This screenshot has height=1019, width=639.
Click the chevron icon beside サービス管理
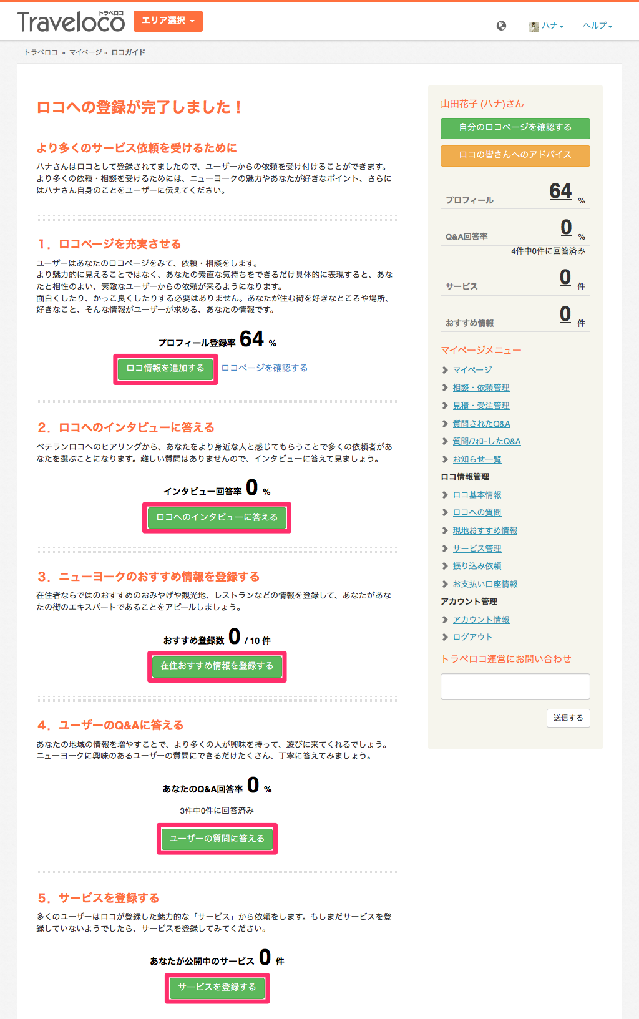(x=445, y=549)
